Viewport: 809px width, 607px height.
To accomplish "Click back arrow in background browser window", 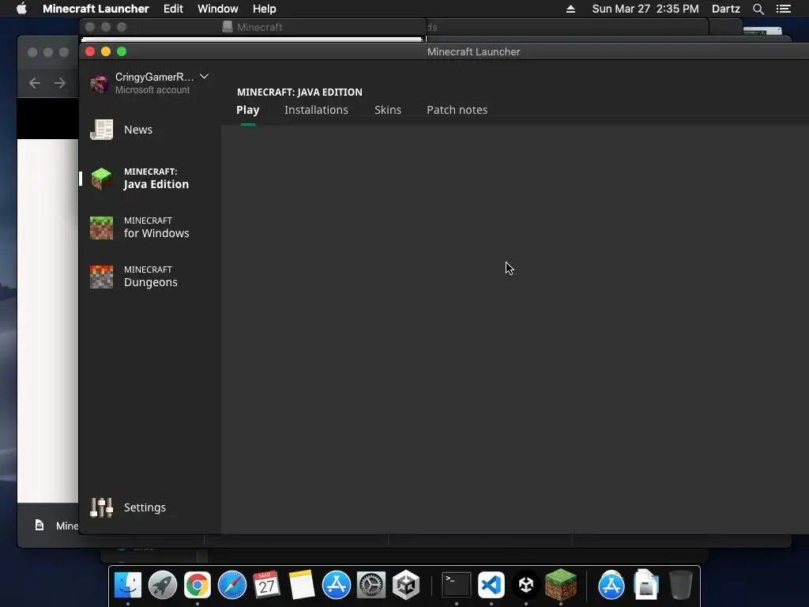I will coord(35,83).
